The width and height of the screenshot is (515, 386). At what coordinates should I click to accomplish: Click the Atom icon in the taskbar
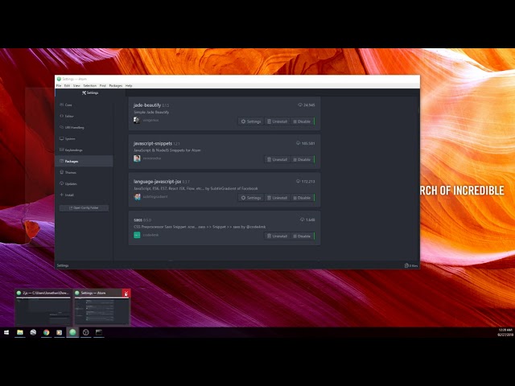click(72, 332)
